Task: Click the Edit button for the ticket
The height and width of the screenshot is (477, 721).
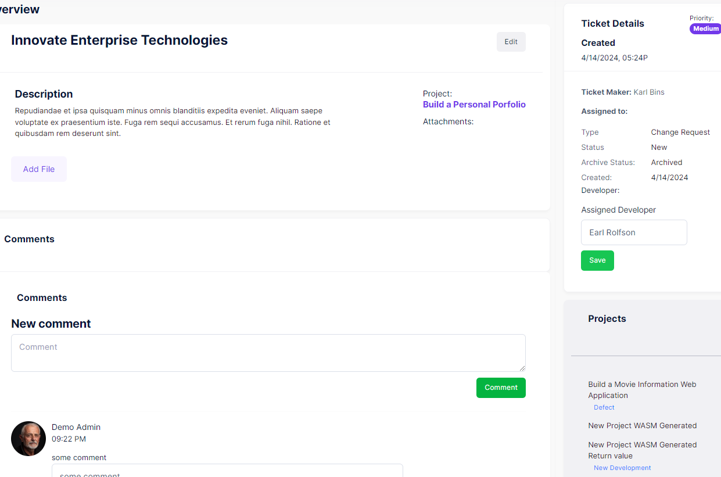Action: coord(511,42)
